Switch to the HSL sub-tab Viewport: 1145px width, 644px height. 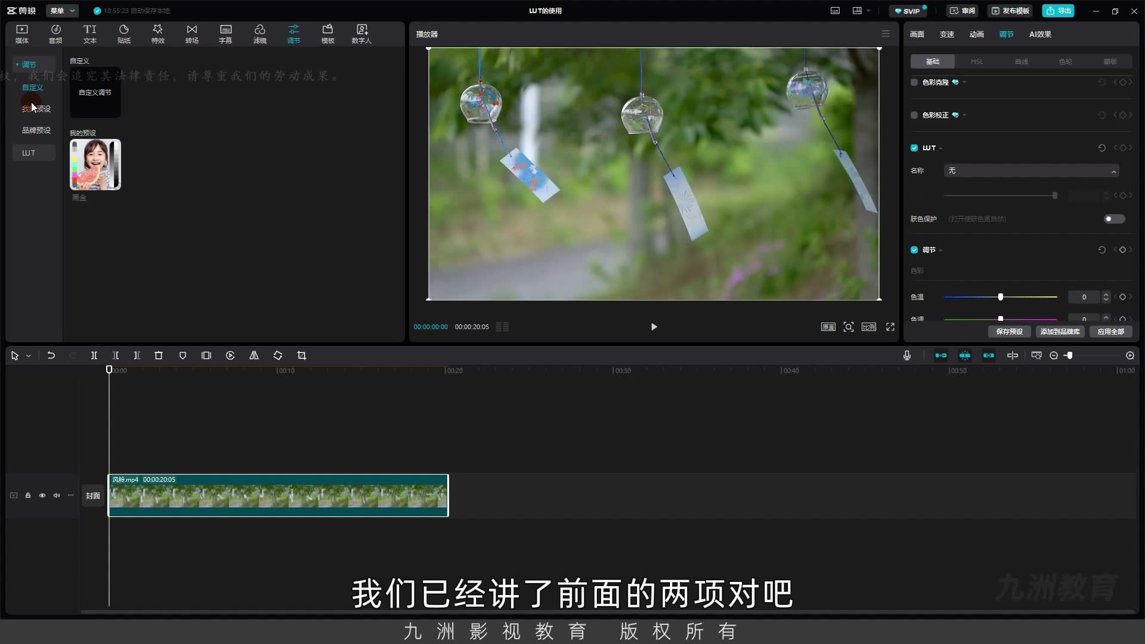coord(977,61)
